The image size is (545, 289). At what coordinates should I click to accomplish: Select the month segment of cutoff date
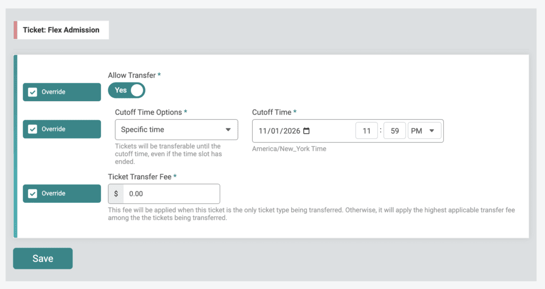263,131
